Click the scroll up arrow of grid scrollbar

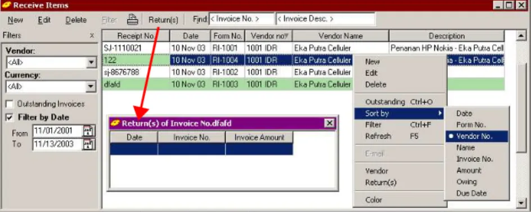[x=521, y=35]
